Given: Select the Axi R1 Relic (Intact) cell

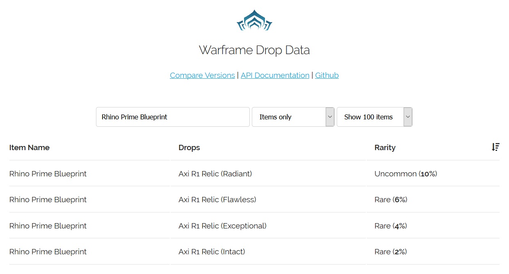Looking at the screenshot, I should click(x=212, y=252).
